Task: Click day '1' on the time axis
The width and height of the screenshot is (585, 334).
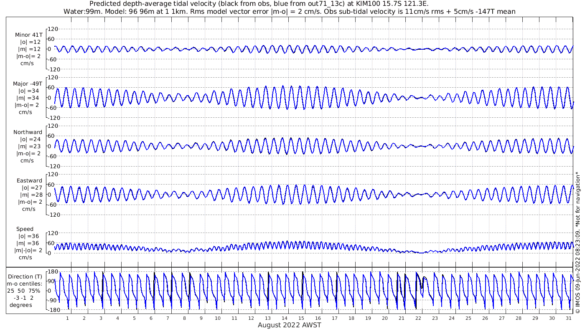Action: tap(67, 318)
